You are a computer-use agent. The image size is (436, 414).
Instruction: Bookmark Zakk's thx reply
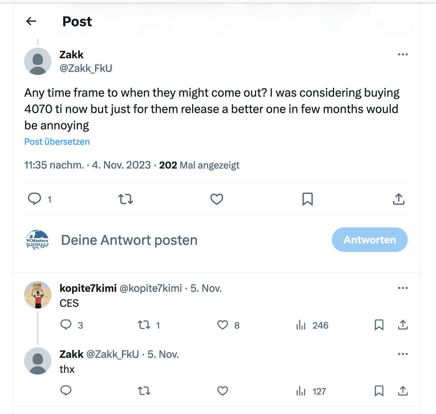point(379,391)
